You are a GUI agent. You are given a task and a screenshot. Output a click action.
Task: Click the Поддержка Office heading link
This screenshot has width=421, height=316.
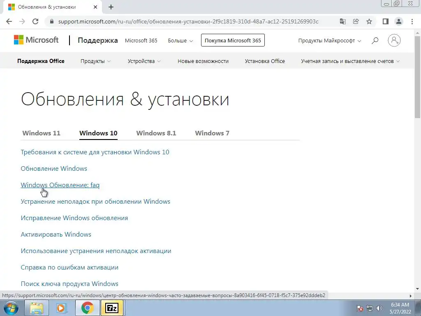(x=41, y=61)
